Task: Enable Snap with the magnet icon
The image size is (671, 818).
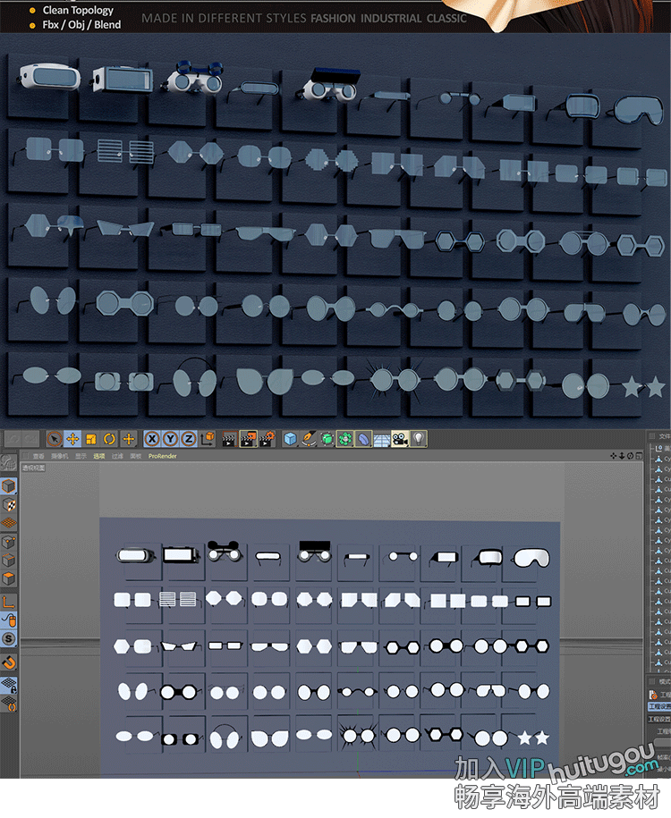Action: [8, 662]
